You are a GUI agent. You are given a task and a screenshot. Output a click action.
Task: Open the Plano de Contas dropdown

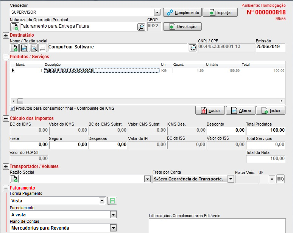point(113,228)
